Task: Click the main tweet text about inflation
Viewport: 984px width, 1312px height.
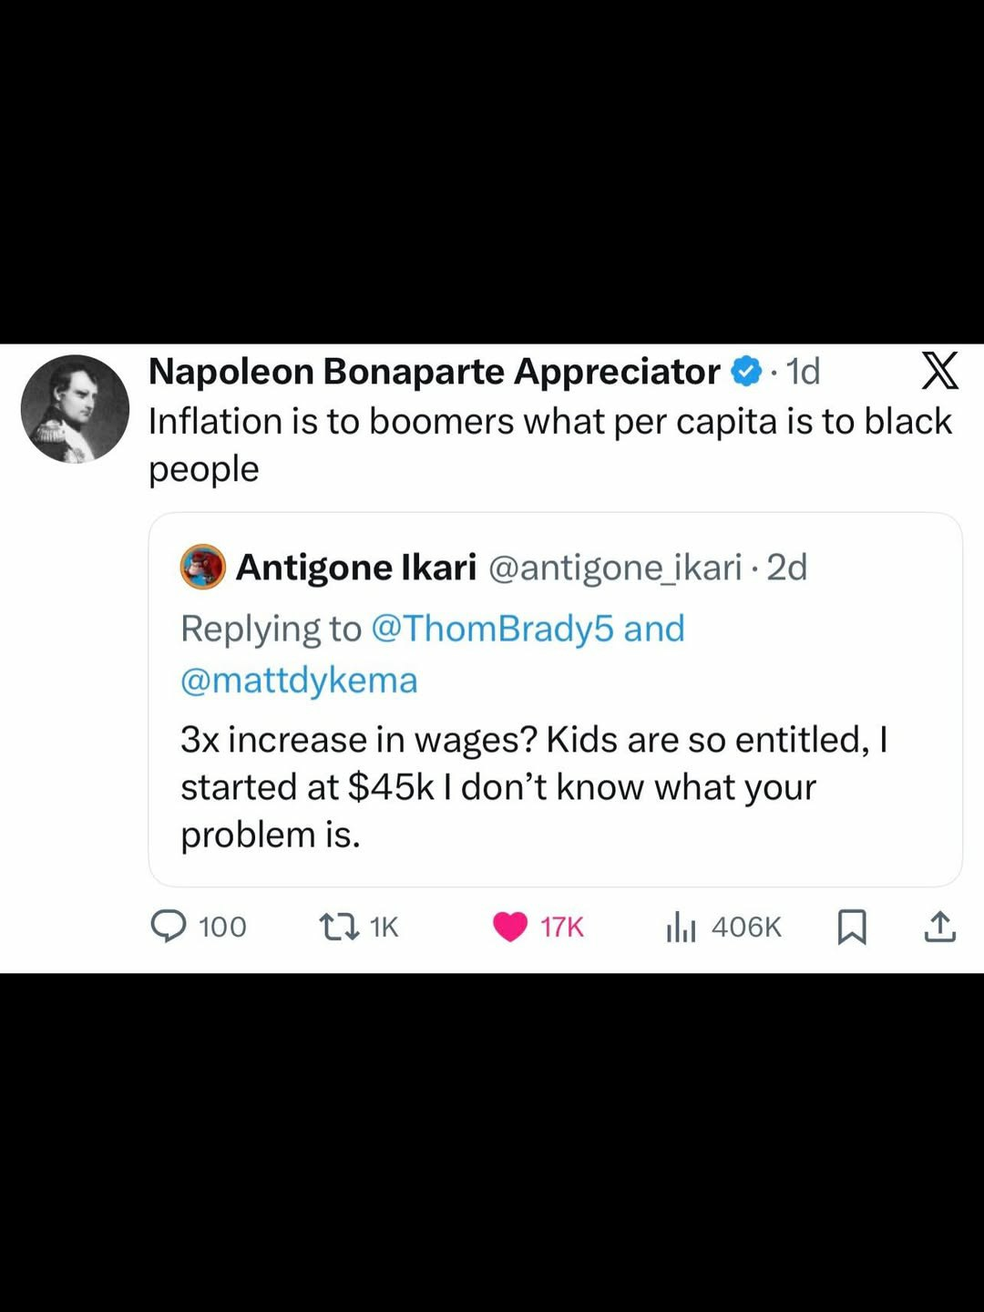Action: point(549,422)
